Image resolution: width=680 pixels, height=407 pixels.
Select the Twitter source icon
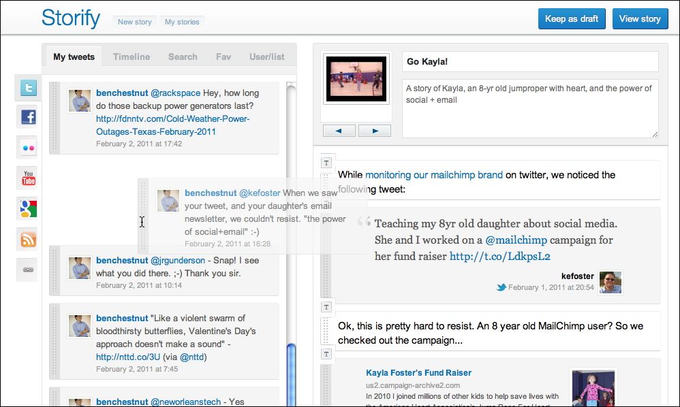29,88
